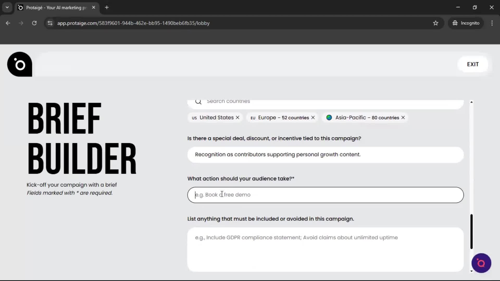Remove the United States country chip

(238, 117)
